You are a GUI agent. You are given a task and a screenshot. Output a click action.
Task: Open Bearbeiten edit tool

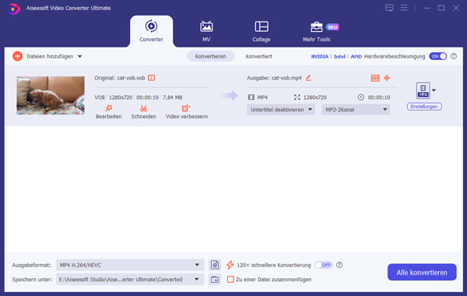pos(109,112)
